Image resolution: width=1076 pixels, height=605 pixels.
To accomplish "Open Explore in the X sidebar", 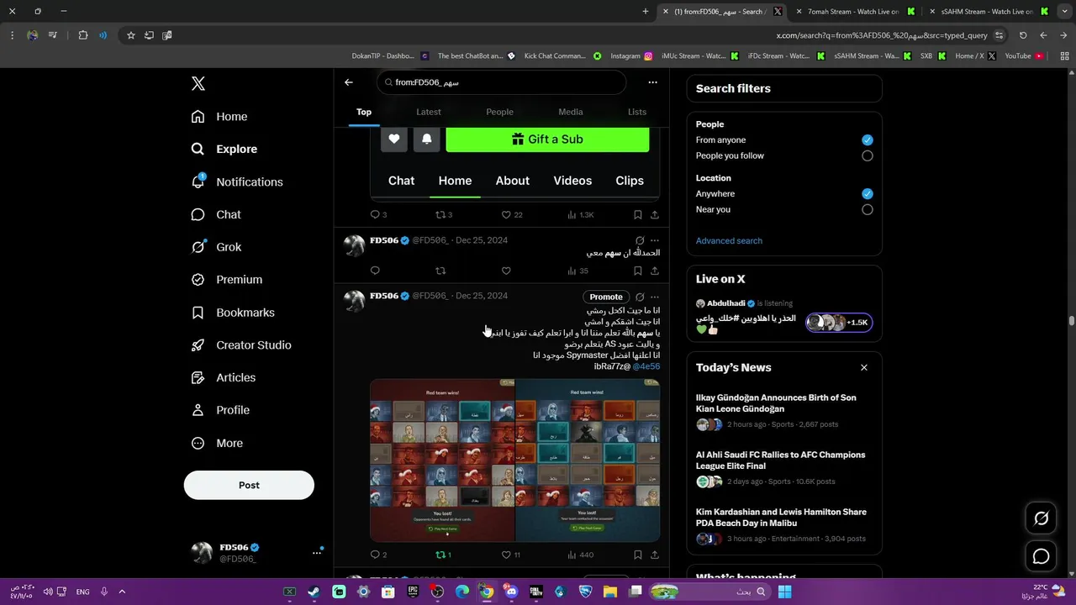I will click(224, 149).
